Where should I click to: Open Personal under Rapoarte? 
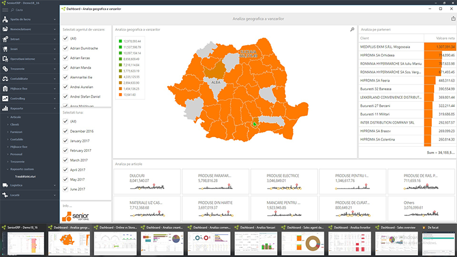coord(17,154)
